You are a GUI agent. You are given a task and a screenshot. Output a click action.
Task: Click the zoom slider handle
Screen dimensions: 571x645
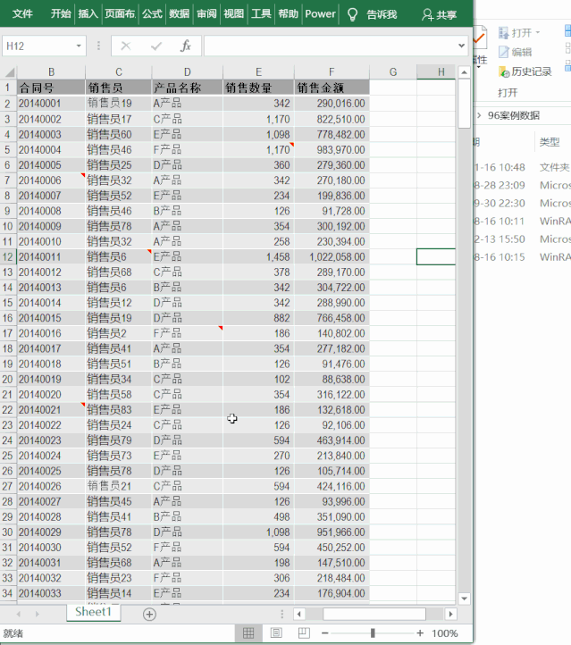coord(373,633)
